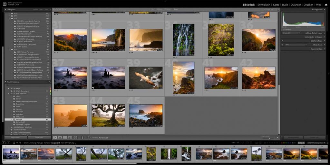Expand the Navigator panel
Image resolution: width=330 pixels, height=165 pixels.
click(6, 9)
